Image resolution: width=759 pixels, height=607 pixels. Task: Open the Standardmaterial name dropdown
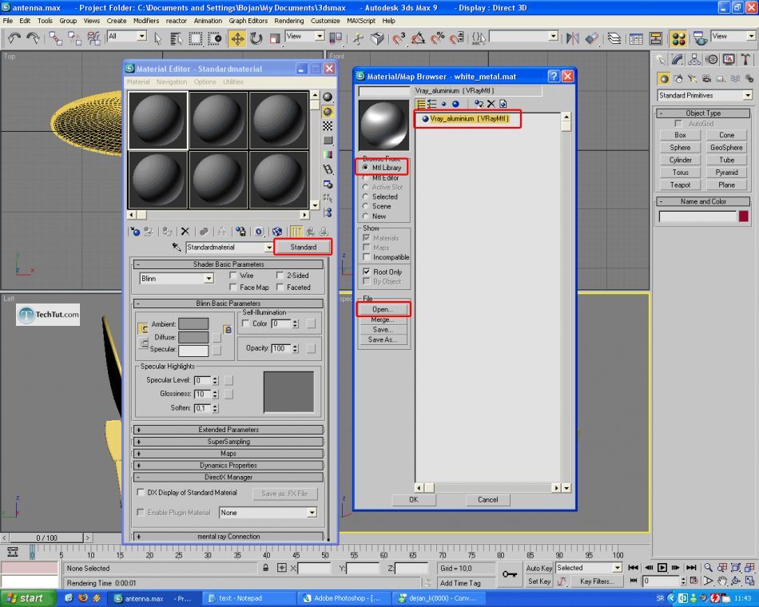(x=268, y=248)
